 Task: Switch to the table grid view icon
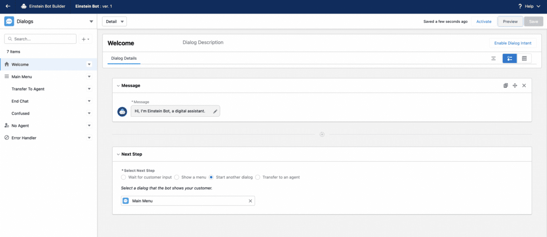click(x=524, y=58)
